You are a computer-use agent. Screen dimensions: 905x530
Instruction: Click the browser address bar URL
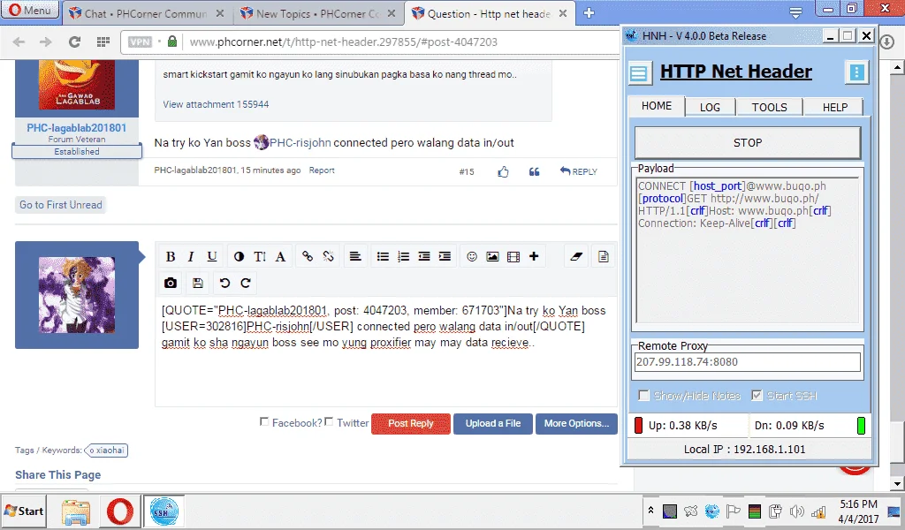344,42
